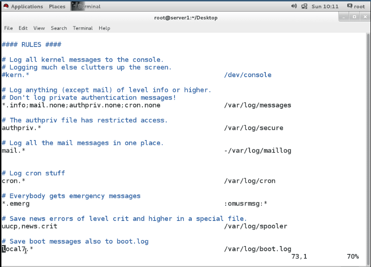Open the Search menu
Image resolution: width=371 pixels, height=267 pixels.
pos(59,28)
